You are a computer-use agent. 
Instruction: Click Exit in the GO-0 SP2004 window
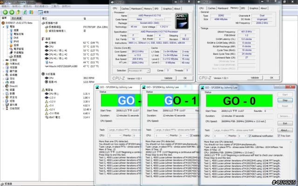[285, 123]
